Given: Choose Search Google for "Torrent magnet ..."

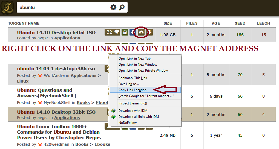Looking at the screenshot, I should [x=146, y=96].
